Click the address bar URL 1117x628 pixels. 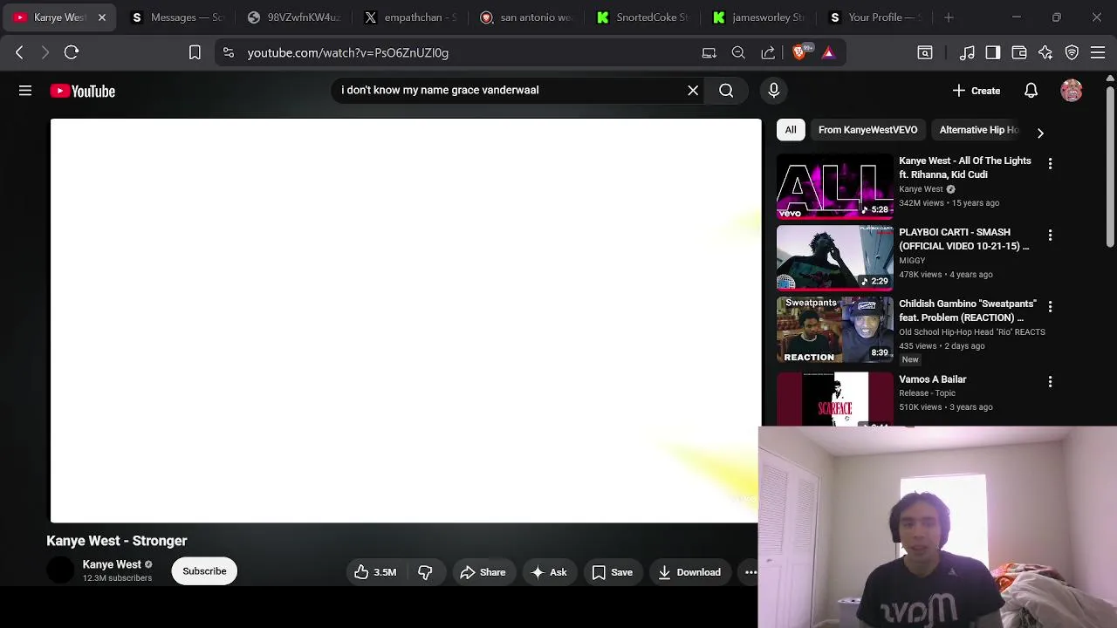point(347,53)
